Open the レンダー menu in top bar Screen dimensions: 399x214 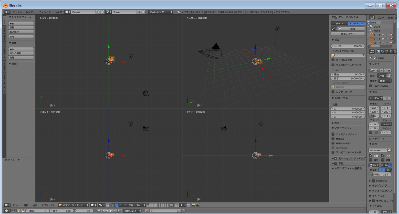30,12
